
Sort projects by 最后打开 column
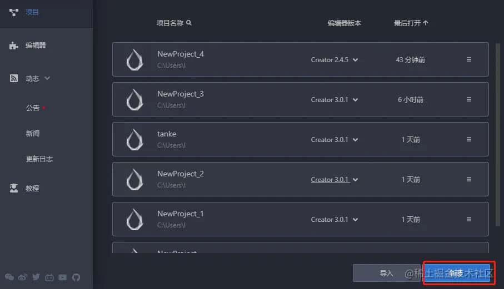411,23
